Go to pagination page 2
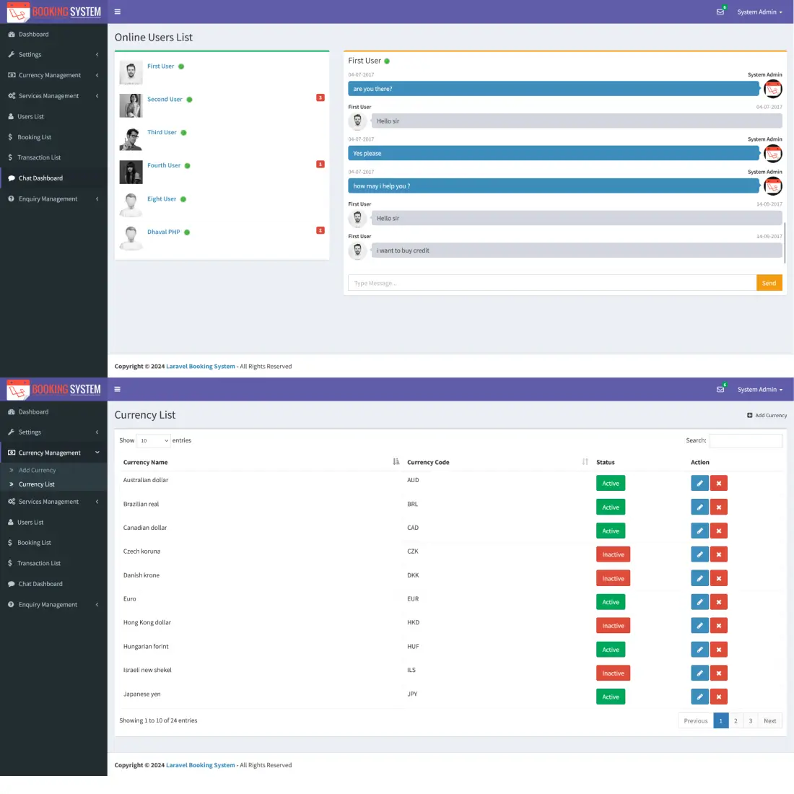 point(736,720)
